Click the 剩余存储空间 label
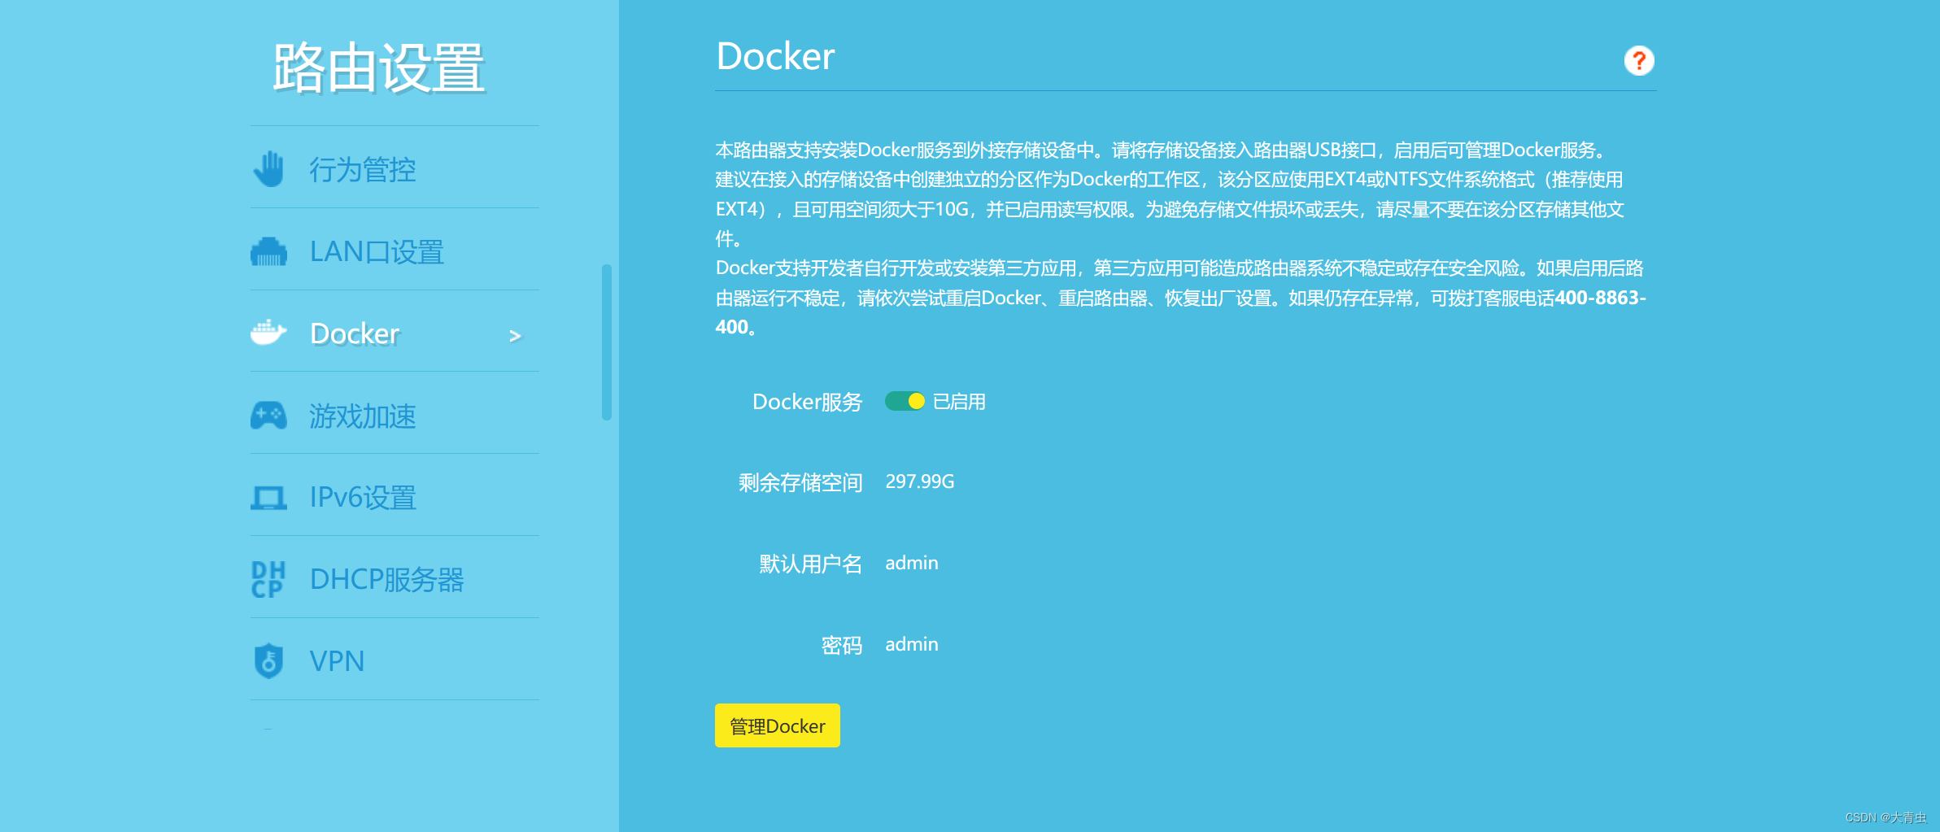Image resolution: width=1940 pixels, height=832 pixels. point(800,482)
